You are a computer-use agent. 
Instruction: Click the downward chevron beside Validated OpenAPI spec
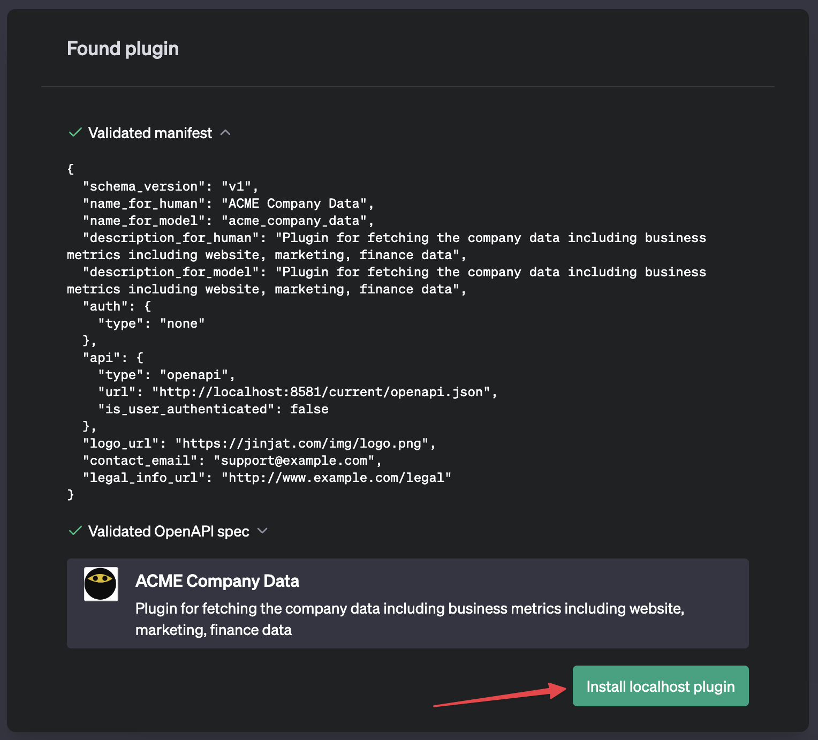click(x=262, y=531)
